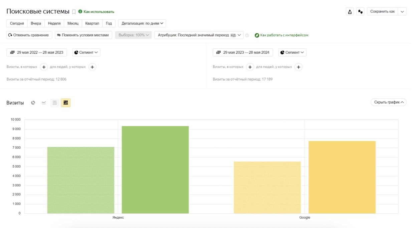This screenshot has height=228, width=418.
Task: Switch chart to line graph view
Action: coord(44,103)
